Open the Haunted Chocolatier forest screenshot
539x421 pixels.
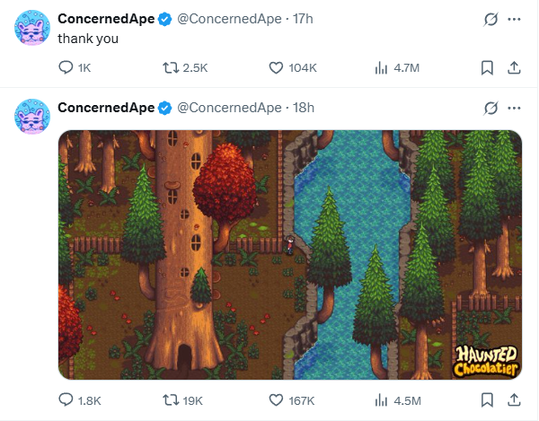tap(290, 254)
